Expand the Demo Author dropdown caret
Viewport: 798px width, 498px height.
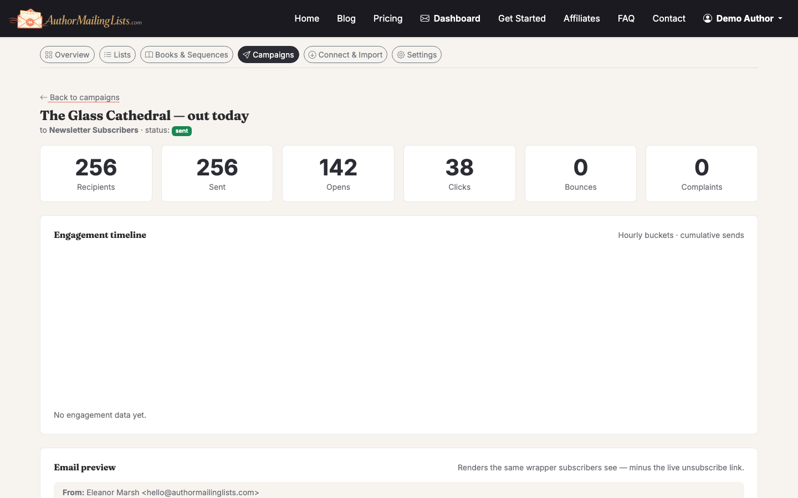point(780,19)
